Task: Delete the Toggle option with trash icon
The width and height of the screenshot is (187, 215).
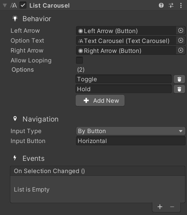Action: click(x=179, y=79)
